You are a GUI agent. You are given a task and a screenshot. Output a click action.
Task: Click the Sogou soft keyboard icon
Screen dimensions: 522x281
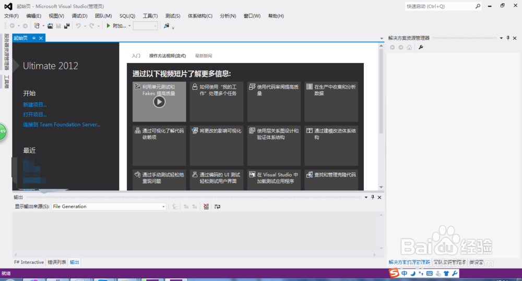(x=430, y=273)
